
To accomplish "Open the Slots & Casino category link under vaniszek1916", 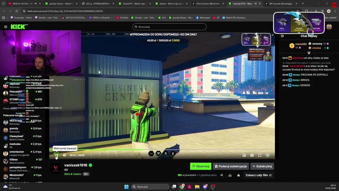I will point(73,174).
